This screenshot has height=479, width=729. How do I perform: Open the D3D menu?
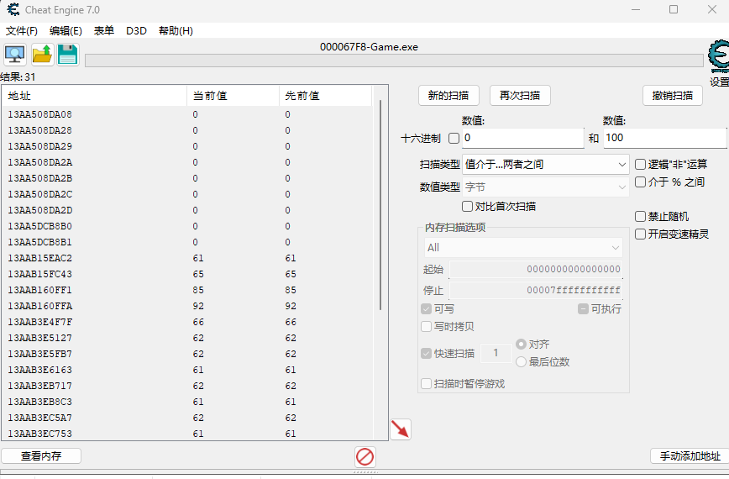tap(136, 31)
